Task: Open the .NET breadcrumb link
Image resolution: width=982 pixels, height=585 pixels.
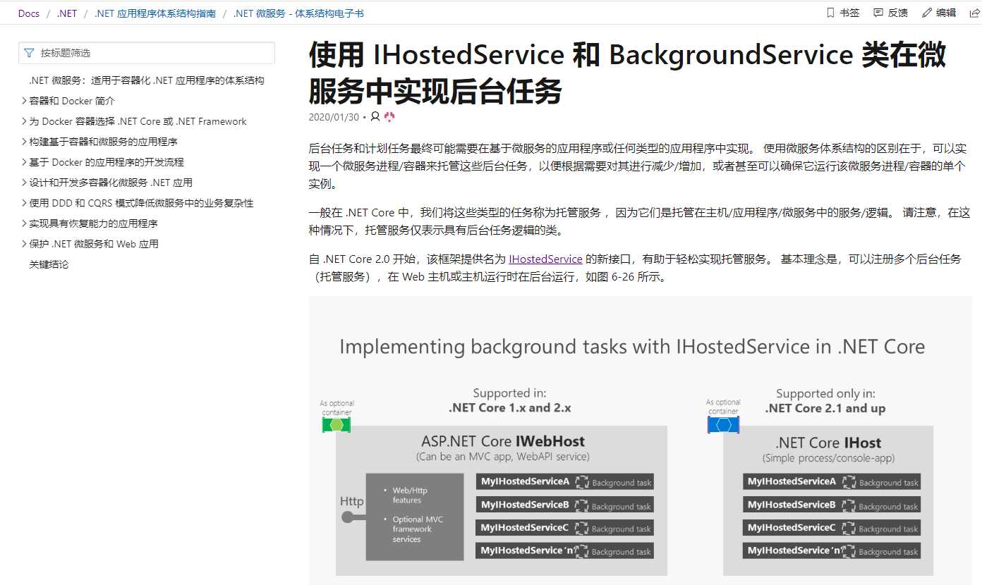Action: 67,13
